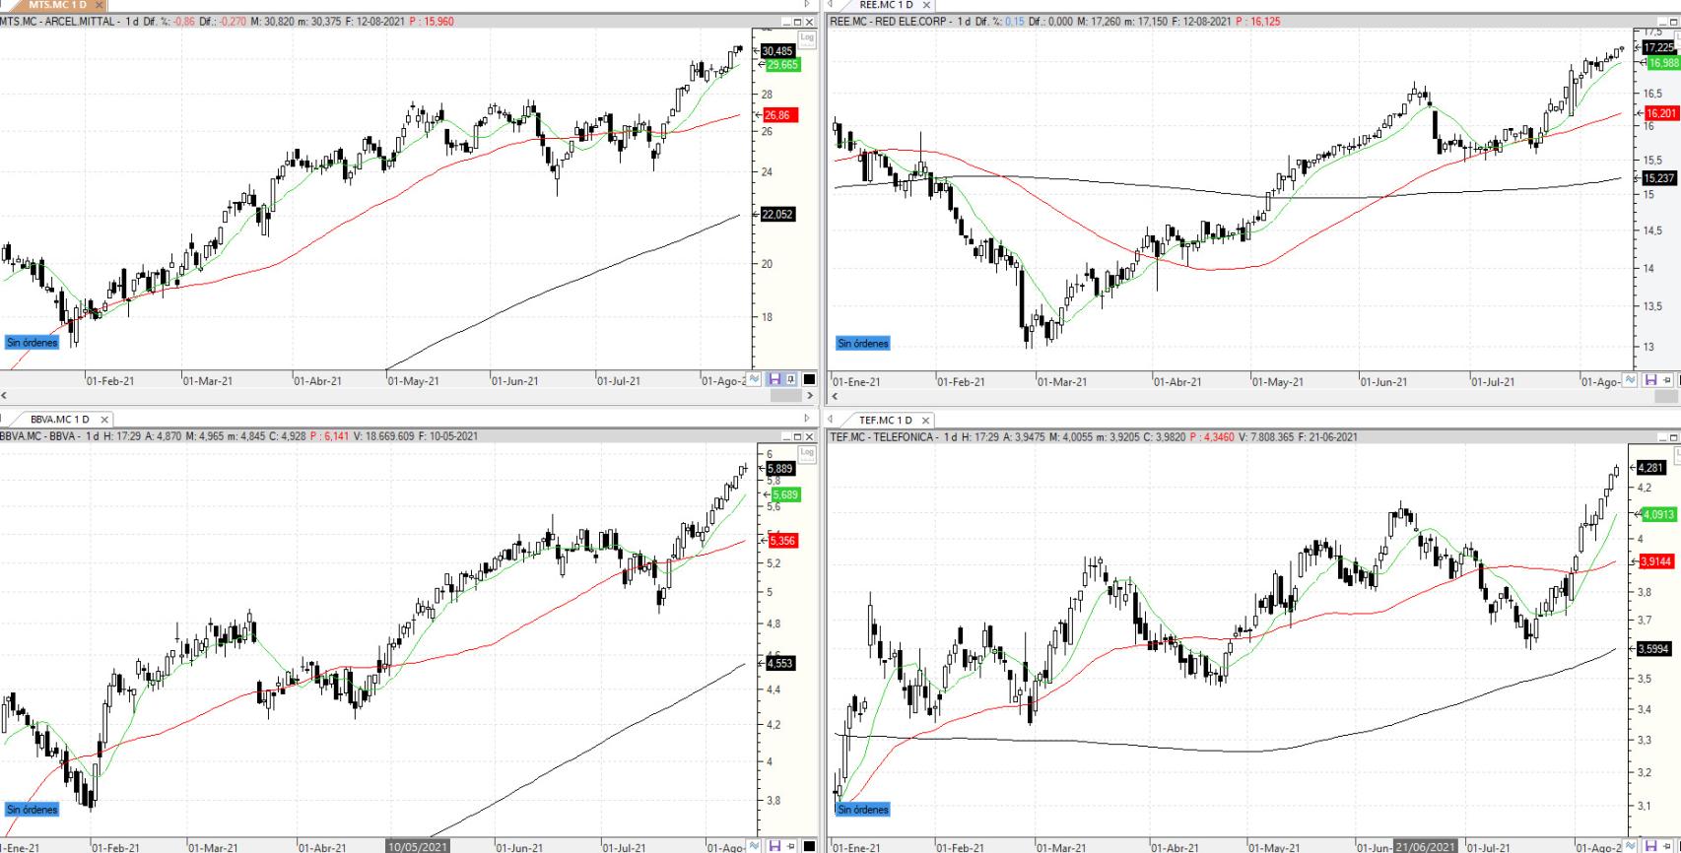
Task: Toggle Log scale on BBVA chart
Action: pos(807,453)
